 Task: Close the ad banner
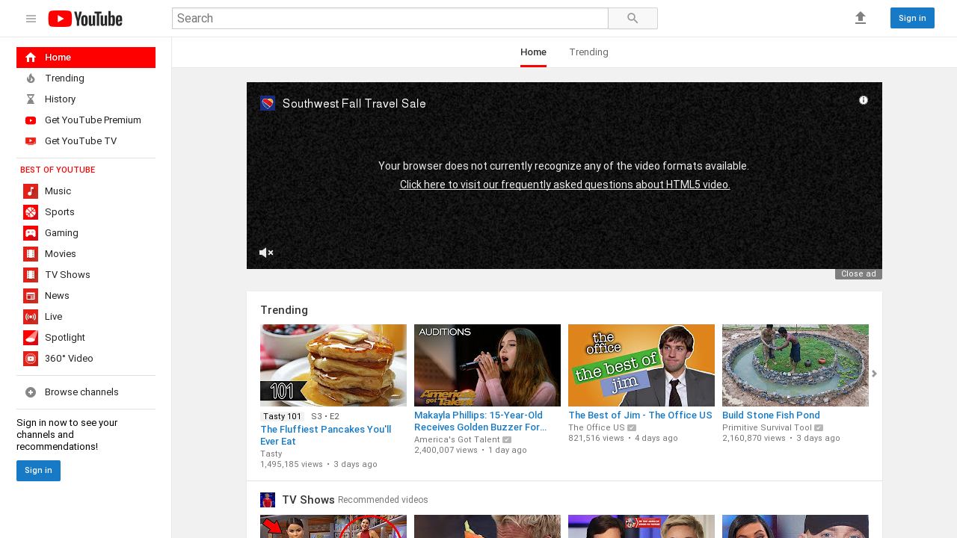click(x=858, y=274)
